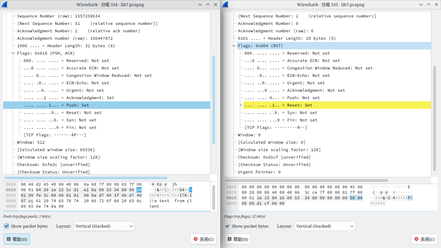Collapse the Flags: 0x004 (RST) tree

234,46
